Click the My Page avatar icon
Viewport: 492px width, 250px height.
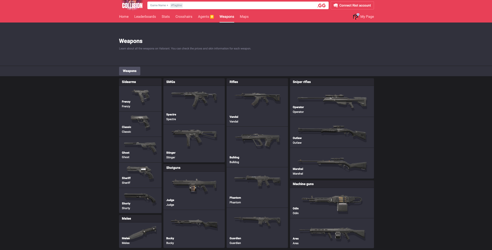click(x=356, y=16)
